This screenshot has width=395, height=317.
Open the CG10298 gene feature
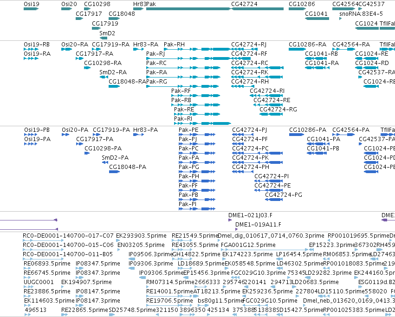click(87, 9)
